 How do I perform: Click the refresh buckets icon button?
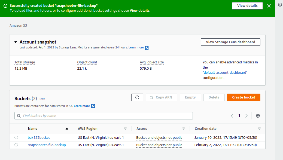(137, 97)
